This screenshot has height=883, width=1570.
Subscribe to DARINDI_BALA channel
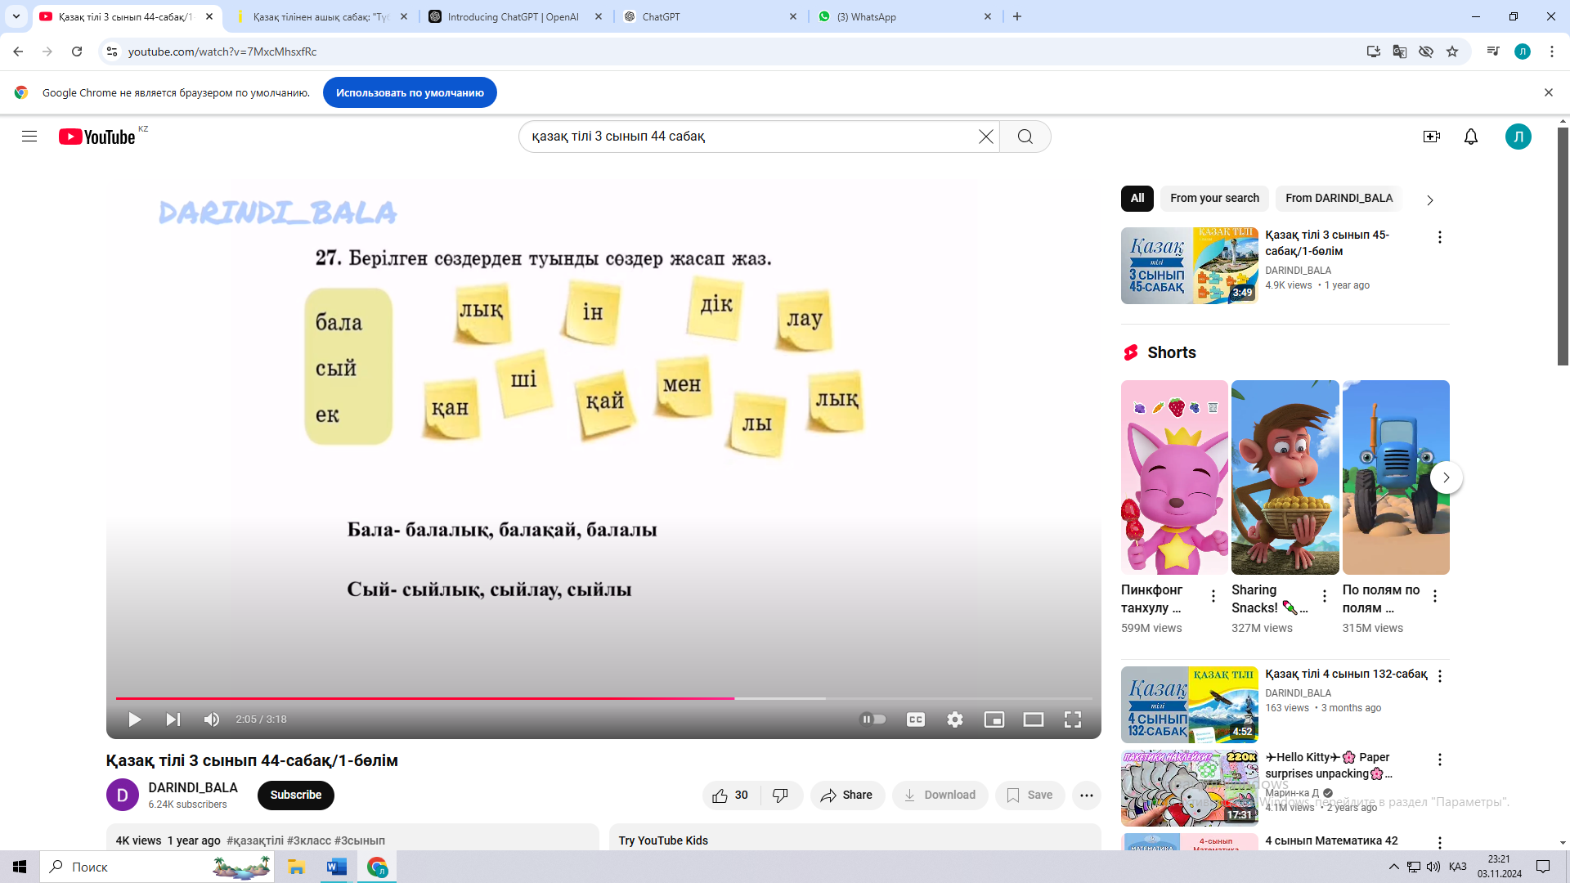295,795
